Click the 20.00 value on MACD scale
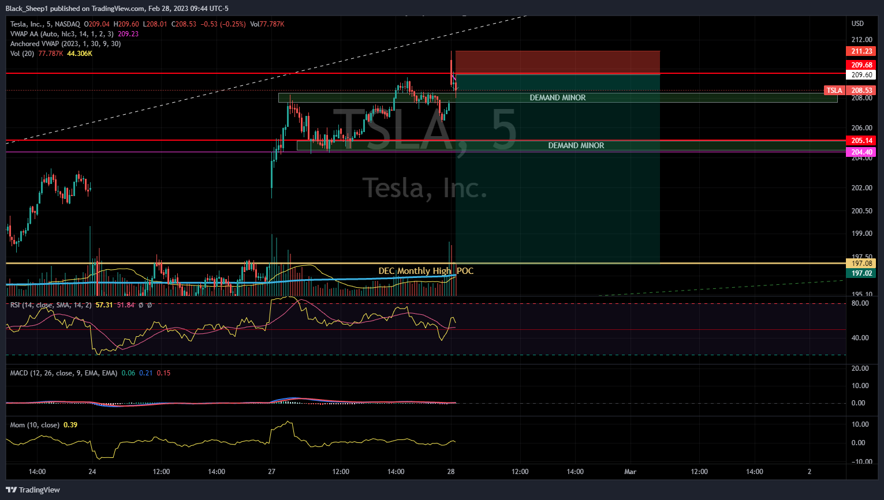Screen dimensions: 884x500 (x=860, y=369)
